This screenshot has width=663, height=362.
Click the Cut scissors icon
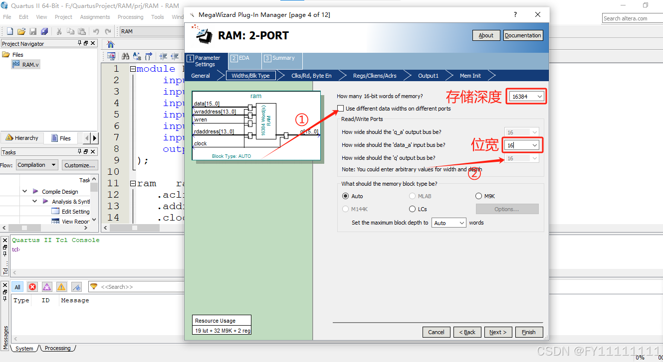coord(59,31)
